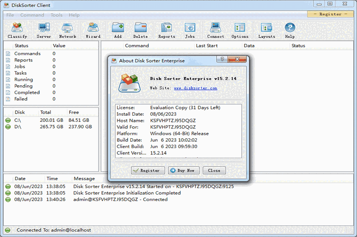Click the green D:\ disk status icon
Screen dimensions: 357x237
click(x=8, y=127)
